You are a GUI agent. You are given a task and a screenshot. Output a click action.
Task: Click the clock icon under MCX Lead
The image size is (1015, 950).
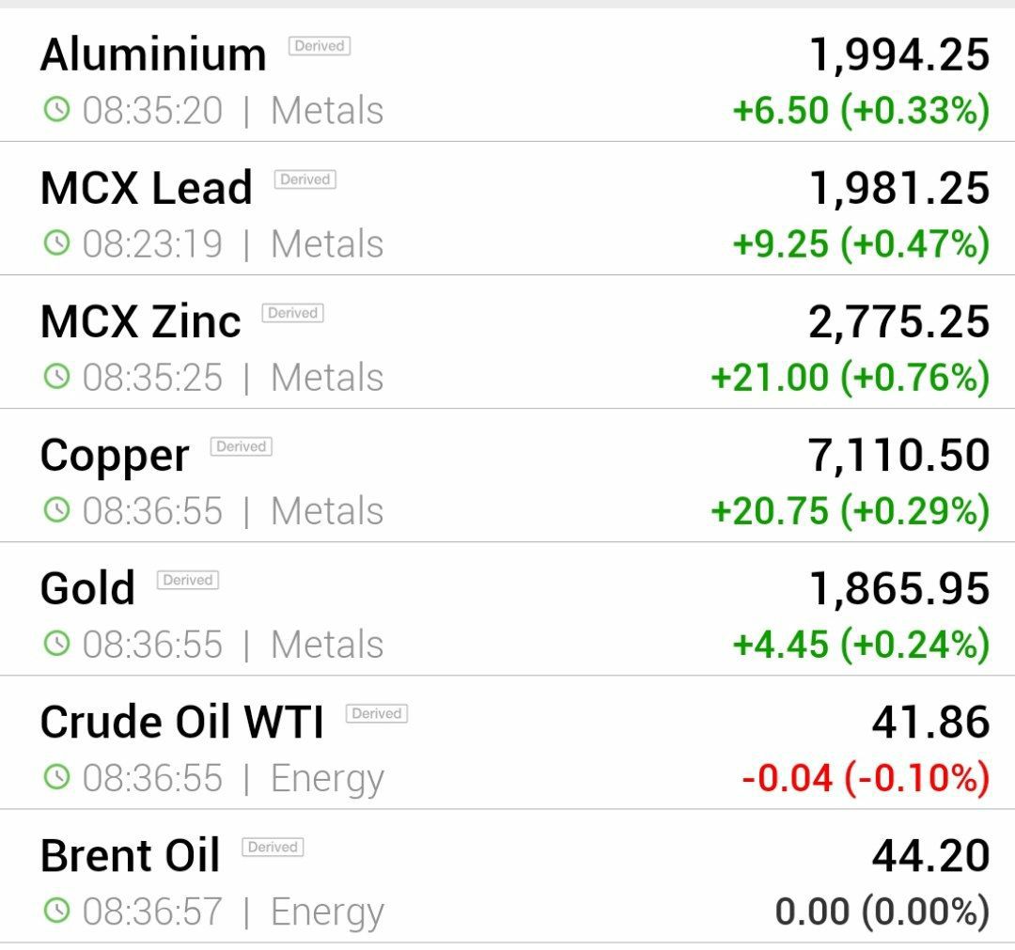[56, 242]
